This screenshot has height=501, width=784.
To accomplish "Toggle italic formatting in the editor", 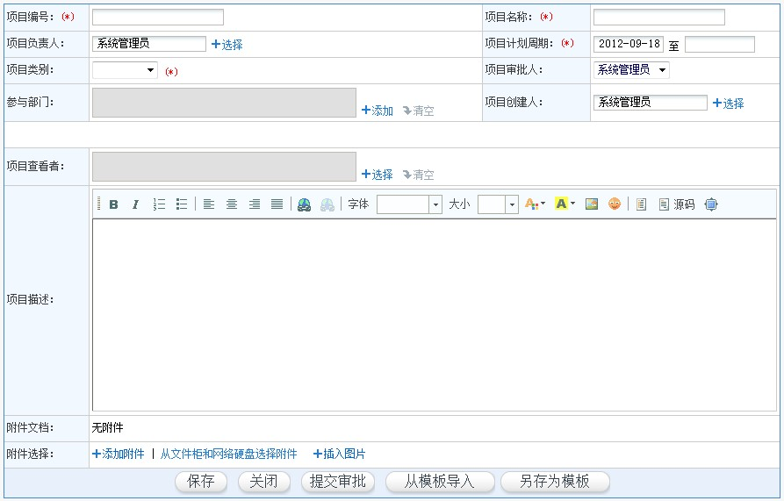I will (135, 204).
